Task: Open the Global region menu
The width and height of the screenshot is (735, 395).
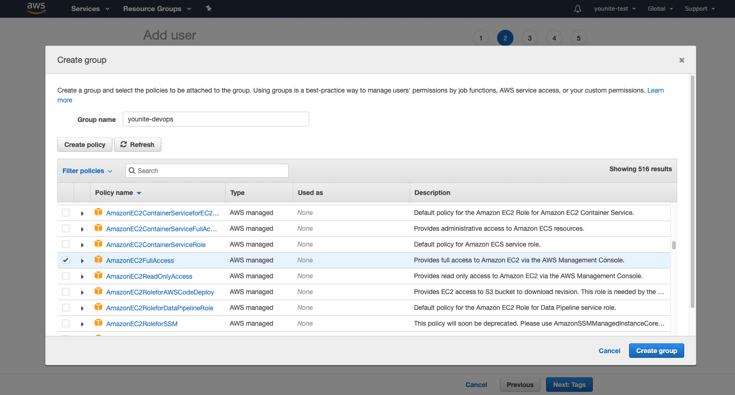Action: click(660, 9)
